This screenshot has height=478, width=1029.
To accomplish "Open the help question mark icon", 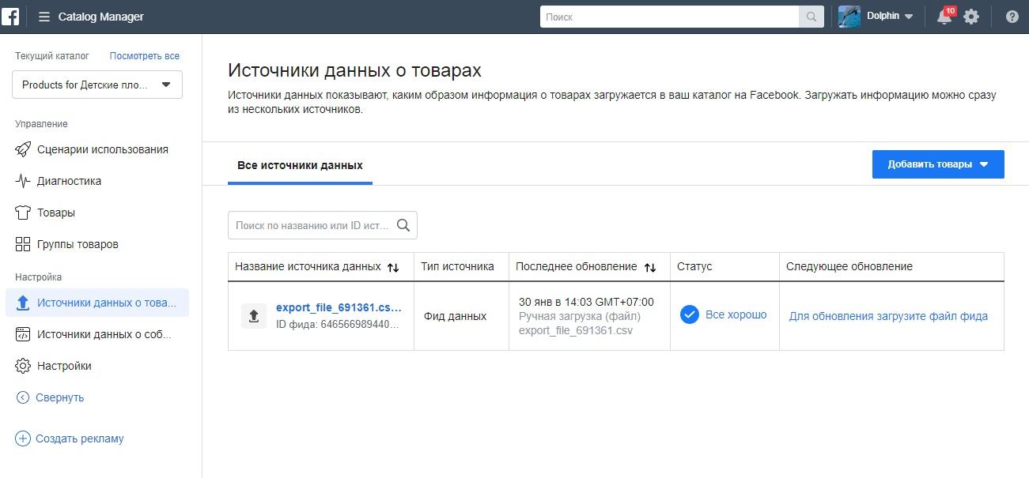I will (x=1012, y=17).
